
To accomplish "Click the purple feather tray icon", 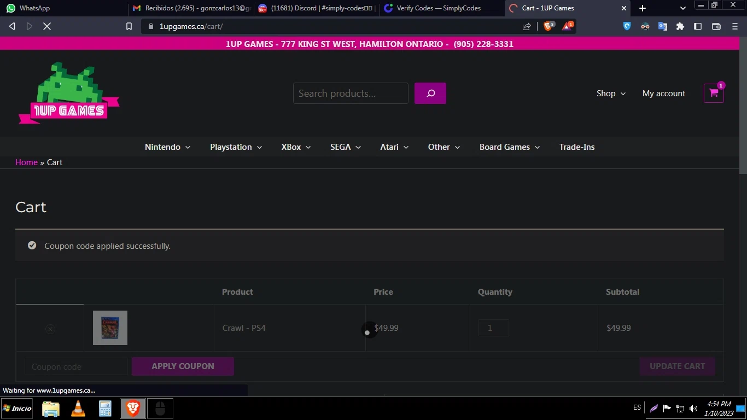I will pos(654,409).
